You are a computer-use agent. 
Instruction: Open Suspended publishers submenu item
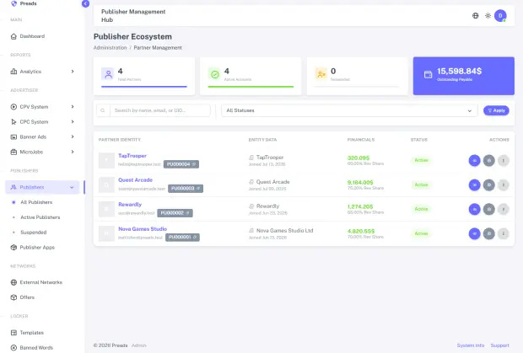[34, 233]
